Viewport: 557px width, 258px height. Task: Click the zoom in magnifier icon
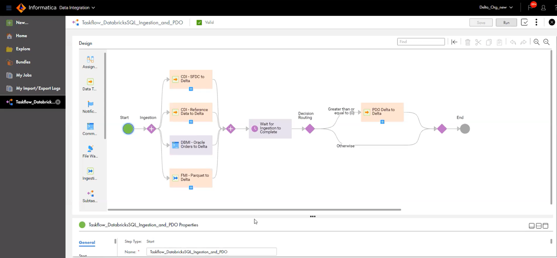pyautogui.click(x=536, y=42)
